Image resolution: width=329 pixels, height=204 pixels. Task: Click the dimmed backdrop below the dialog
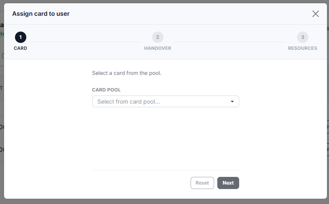coord(164,202)
